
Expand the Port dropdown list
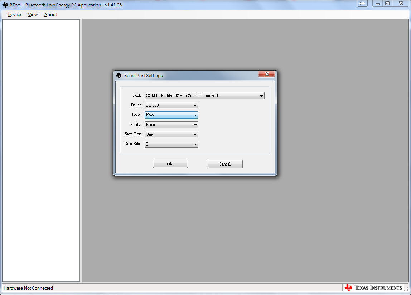[x=204, y=96]
